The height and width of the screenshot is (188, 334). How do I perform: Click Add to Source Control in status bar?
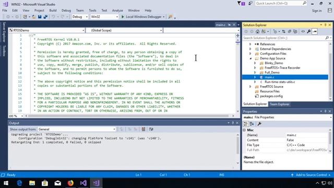point(311,175)
